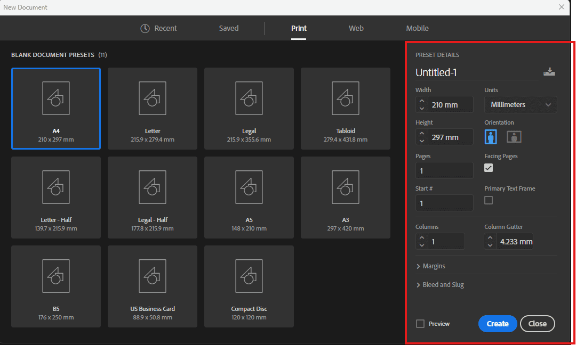576x345 pixels.
Task: Click the clock icon beside Recent
Action: (144, 28)
